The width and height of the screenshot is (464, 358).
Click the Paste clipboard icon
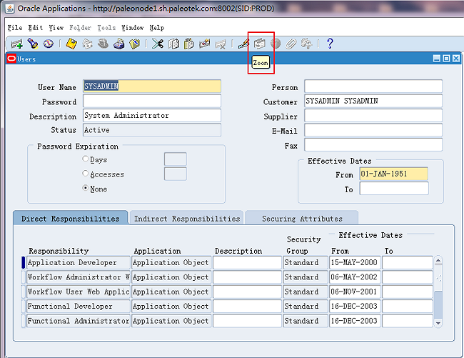(188, 44)
